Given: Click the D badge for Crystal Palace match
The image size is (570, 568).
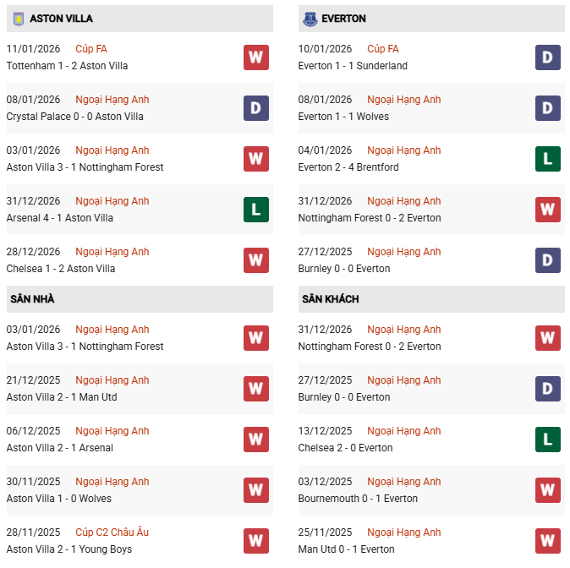Looking at the screenshot, I should 256,108.
